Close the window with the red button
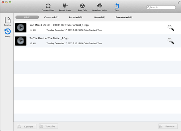Viewport: 181px width, 131px height. coord(3,2)
